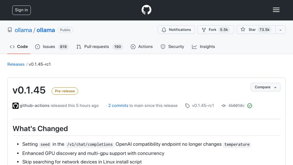Open the Pull requests tab
The height and width of the screenshot is (165, 293).
99,46
